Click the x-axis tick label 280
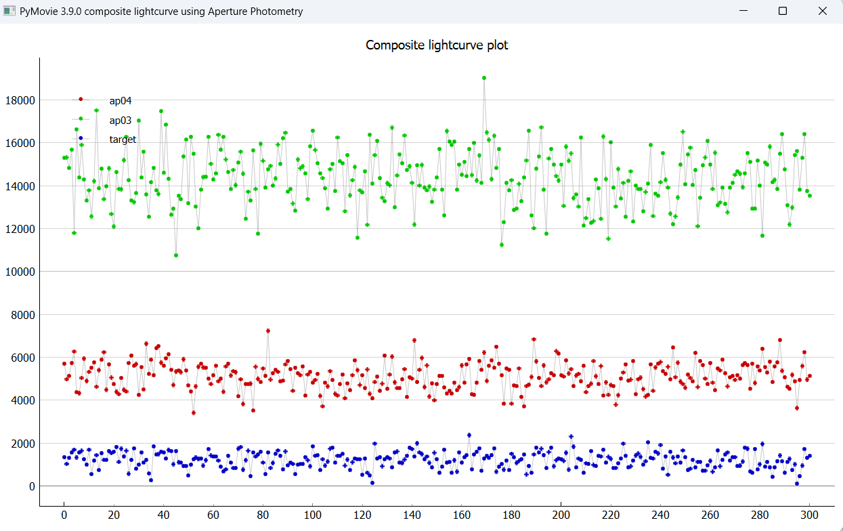Viewport: 843px width, 531px height. coord(760,514)
